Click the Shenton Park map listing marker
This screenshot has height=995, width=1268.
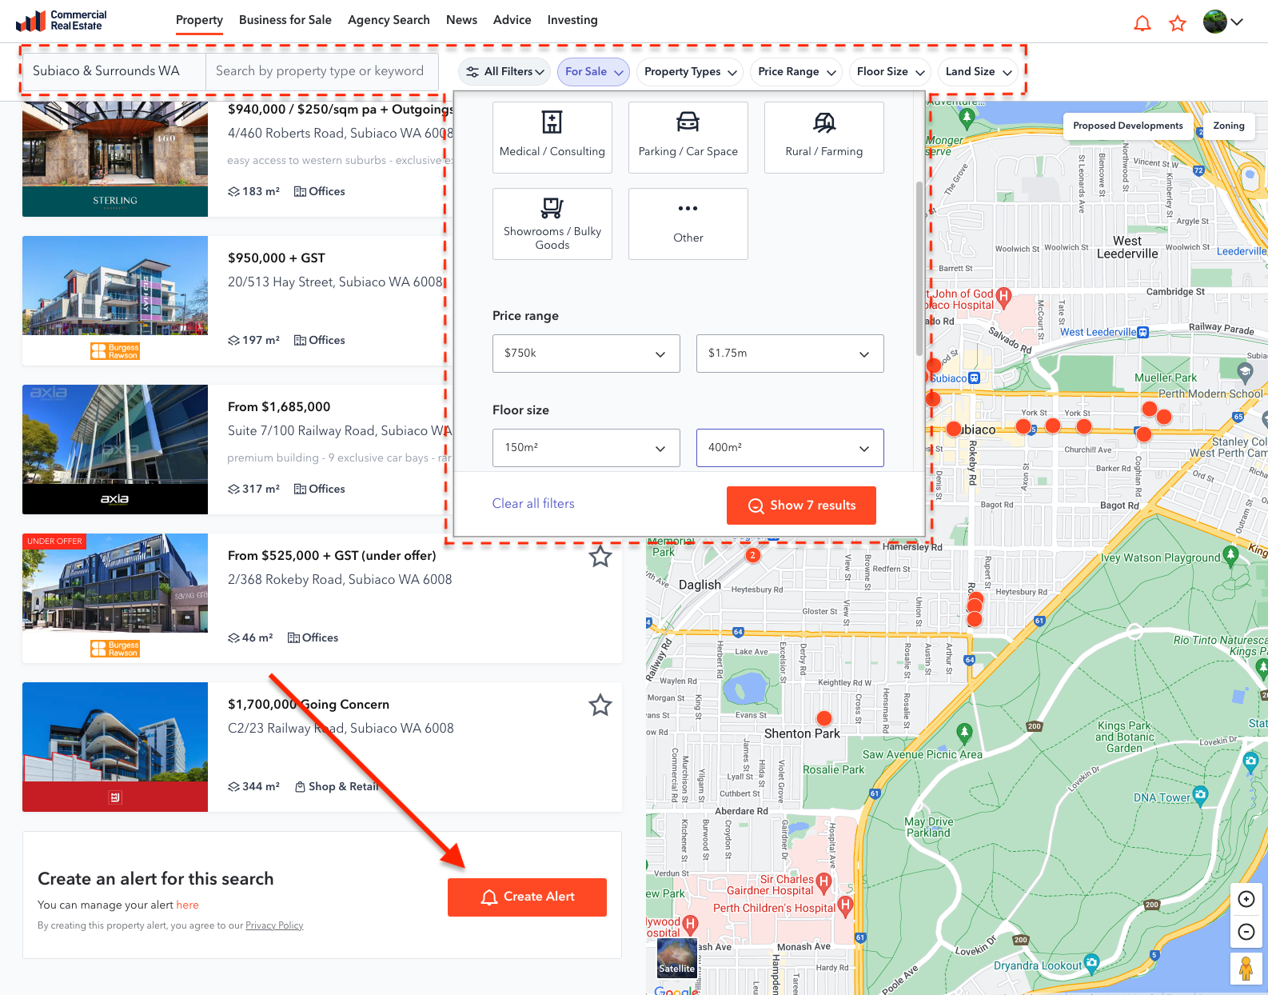tap(824, 718)
